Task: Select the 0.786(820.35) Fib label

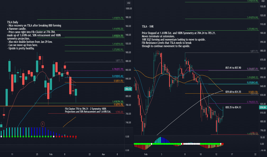Action: pyautogui.click(x=252, y=102)
